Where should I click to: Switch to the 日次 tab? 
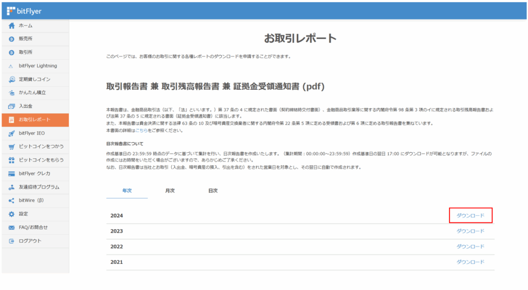click(213, 190)
